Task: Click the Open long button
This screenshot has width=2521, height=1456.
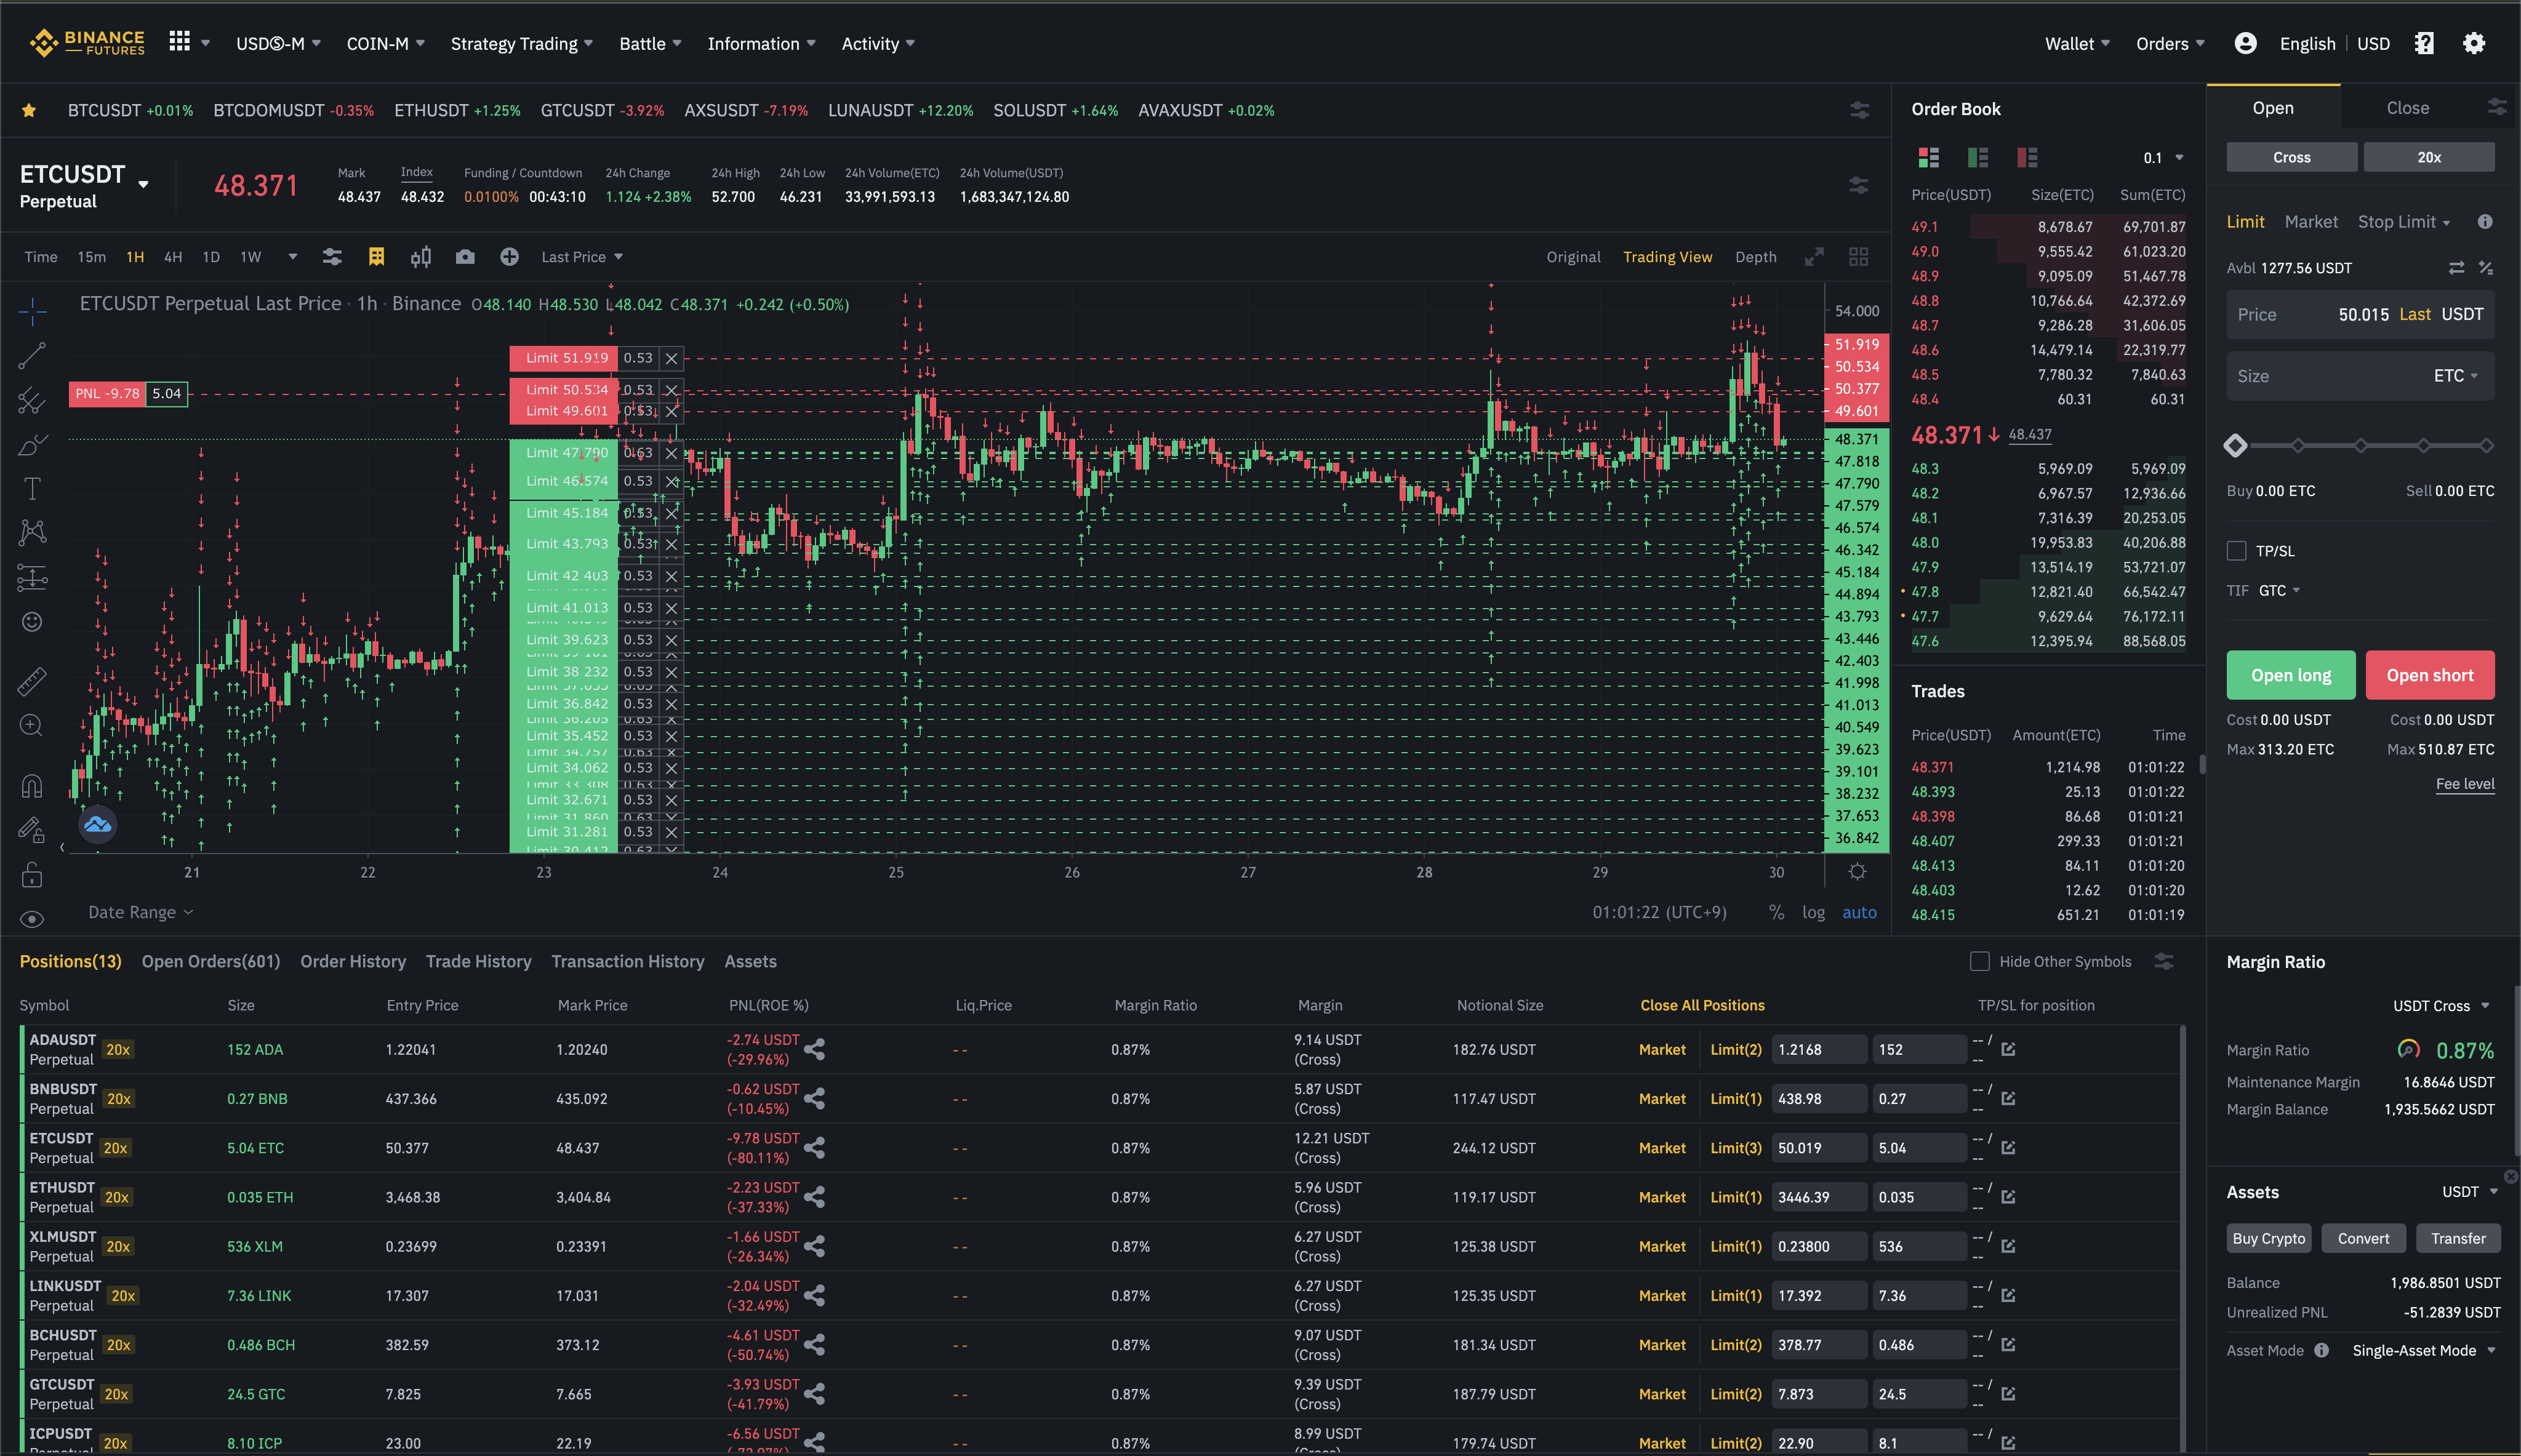Action: pyautogui.click(x=2290, y=675)
